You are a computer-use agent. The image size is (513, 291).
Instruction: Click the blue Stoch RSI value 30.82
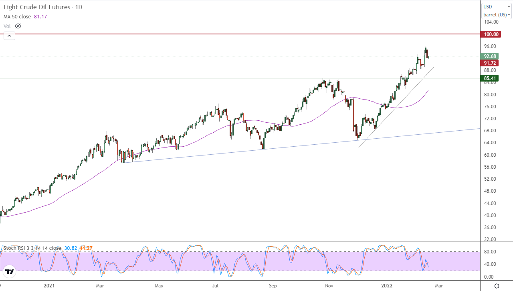pyautogui.click(x=71, y=248)
